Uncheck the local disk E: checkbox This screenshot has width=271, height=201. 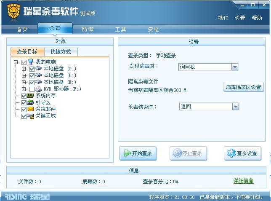pyautogui.click(x=32, y=83)
